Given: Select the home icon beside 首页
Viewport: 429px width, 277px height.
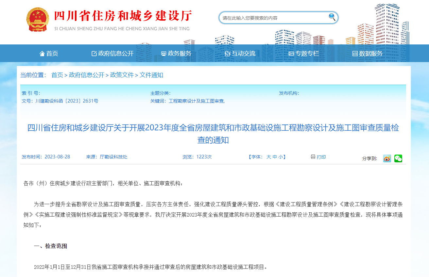Looking at the screenshot, I should coord(42,53).
